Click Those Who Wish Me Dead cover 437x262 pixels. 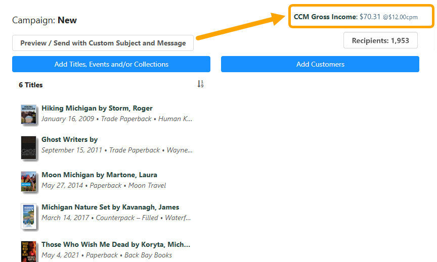click(29, 251)
